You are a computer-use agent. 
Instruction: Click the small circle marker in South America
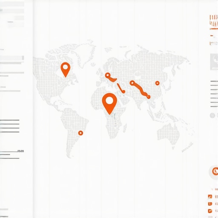80,133
